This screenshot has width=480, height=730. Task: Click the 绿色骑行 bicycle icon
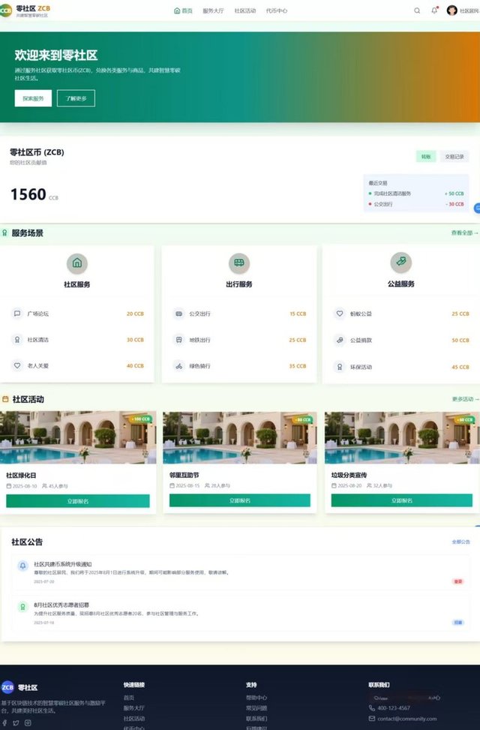click(178, 366)
